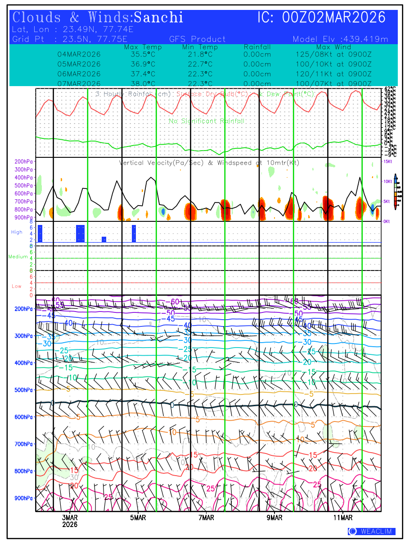Click the No Significant Rainfall text
The image size is (405, 541).
(206, 121)
